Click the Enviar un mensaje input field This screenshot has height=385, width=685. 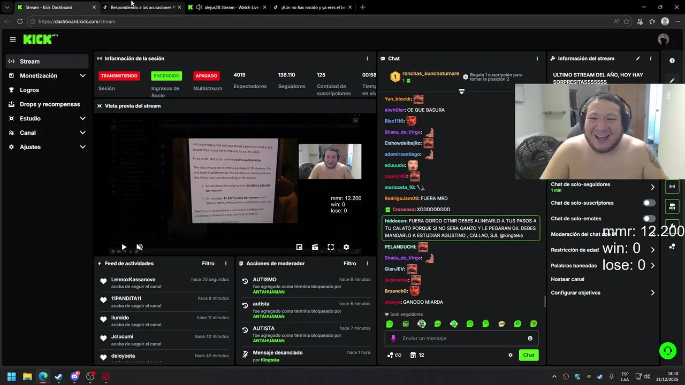461,338
